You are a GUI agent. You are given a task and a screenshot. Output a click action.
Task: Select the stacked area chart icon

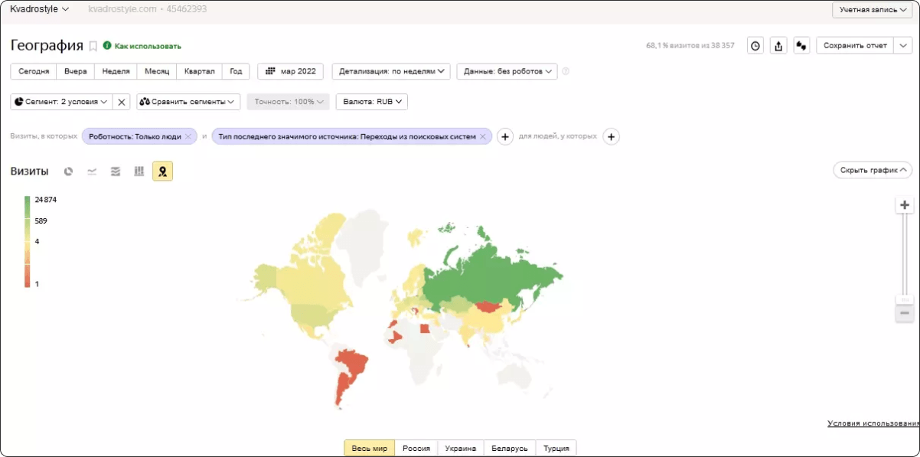pyautogui.click(x=116, y=171)
